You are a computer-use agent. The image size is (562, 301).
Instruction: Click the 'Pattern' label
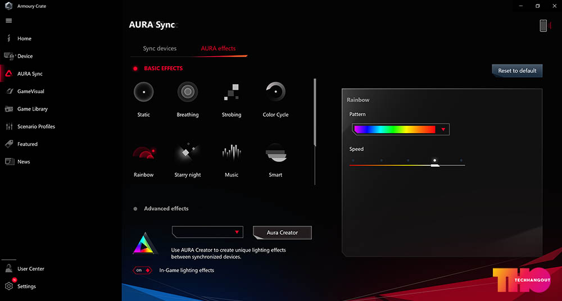pyautogui.click(x=357, y=115)
